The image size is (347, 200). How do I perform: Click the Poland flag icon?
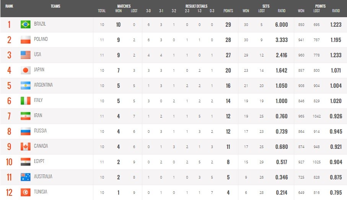(x=26, y=40)
